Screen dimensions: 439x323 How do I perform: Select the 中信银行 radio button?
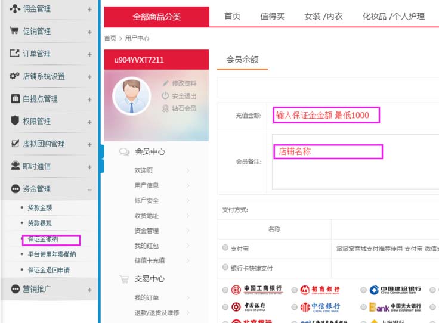(x=294, y=307)
